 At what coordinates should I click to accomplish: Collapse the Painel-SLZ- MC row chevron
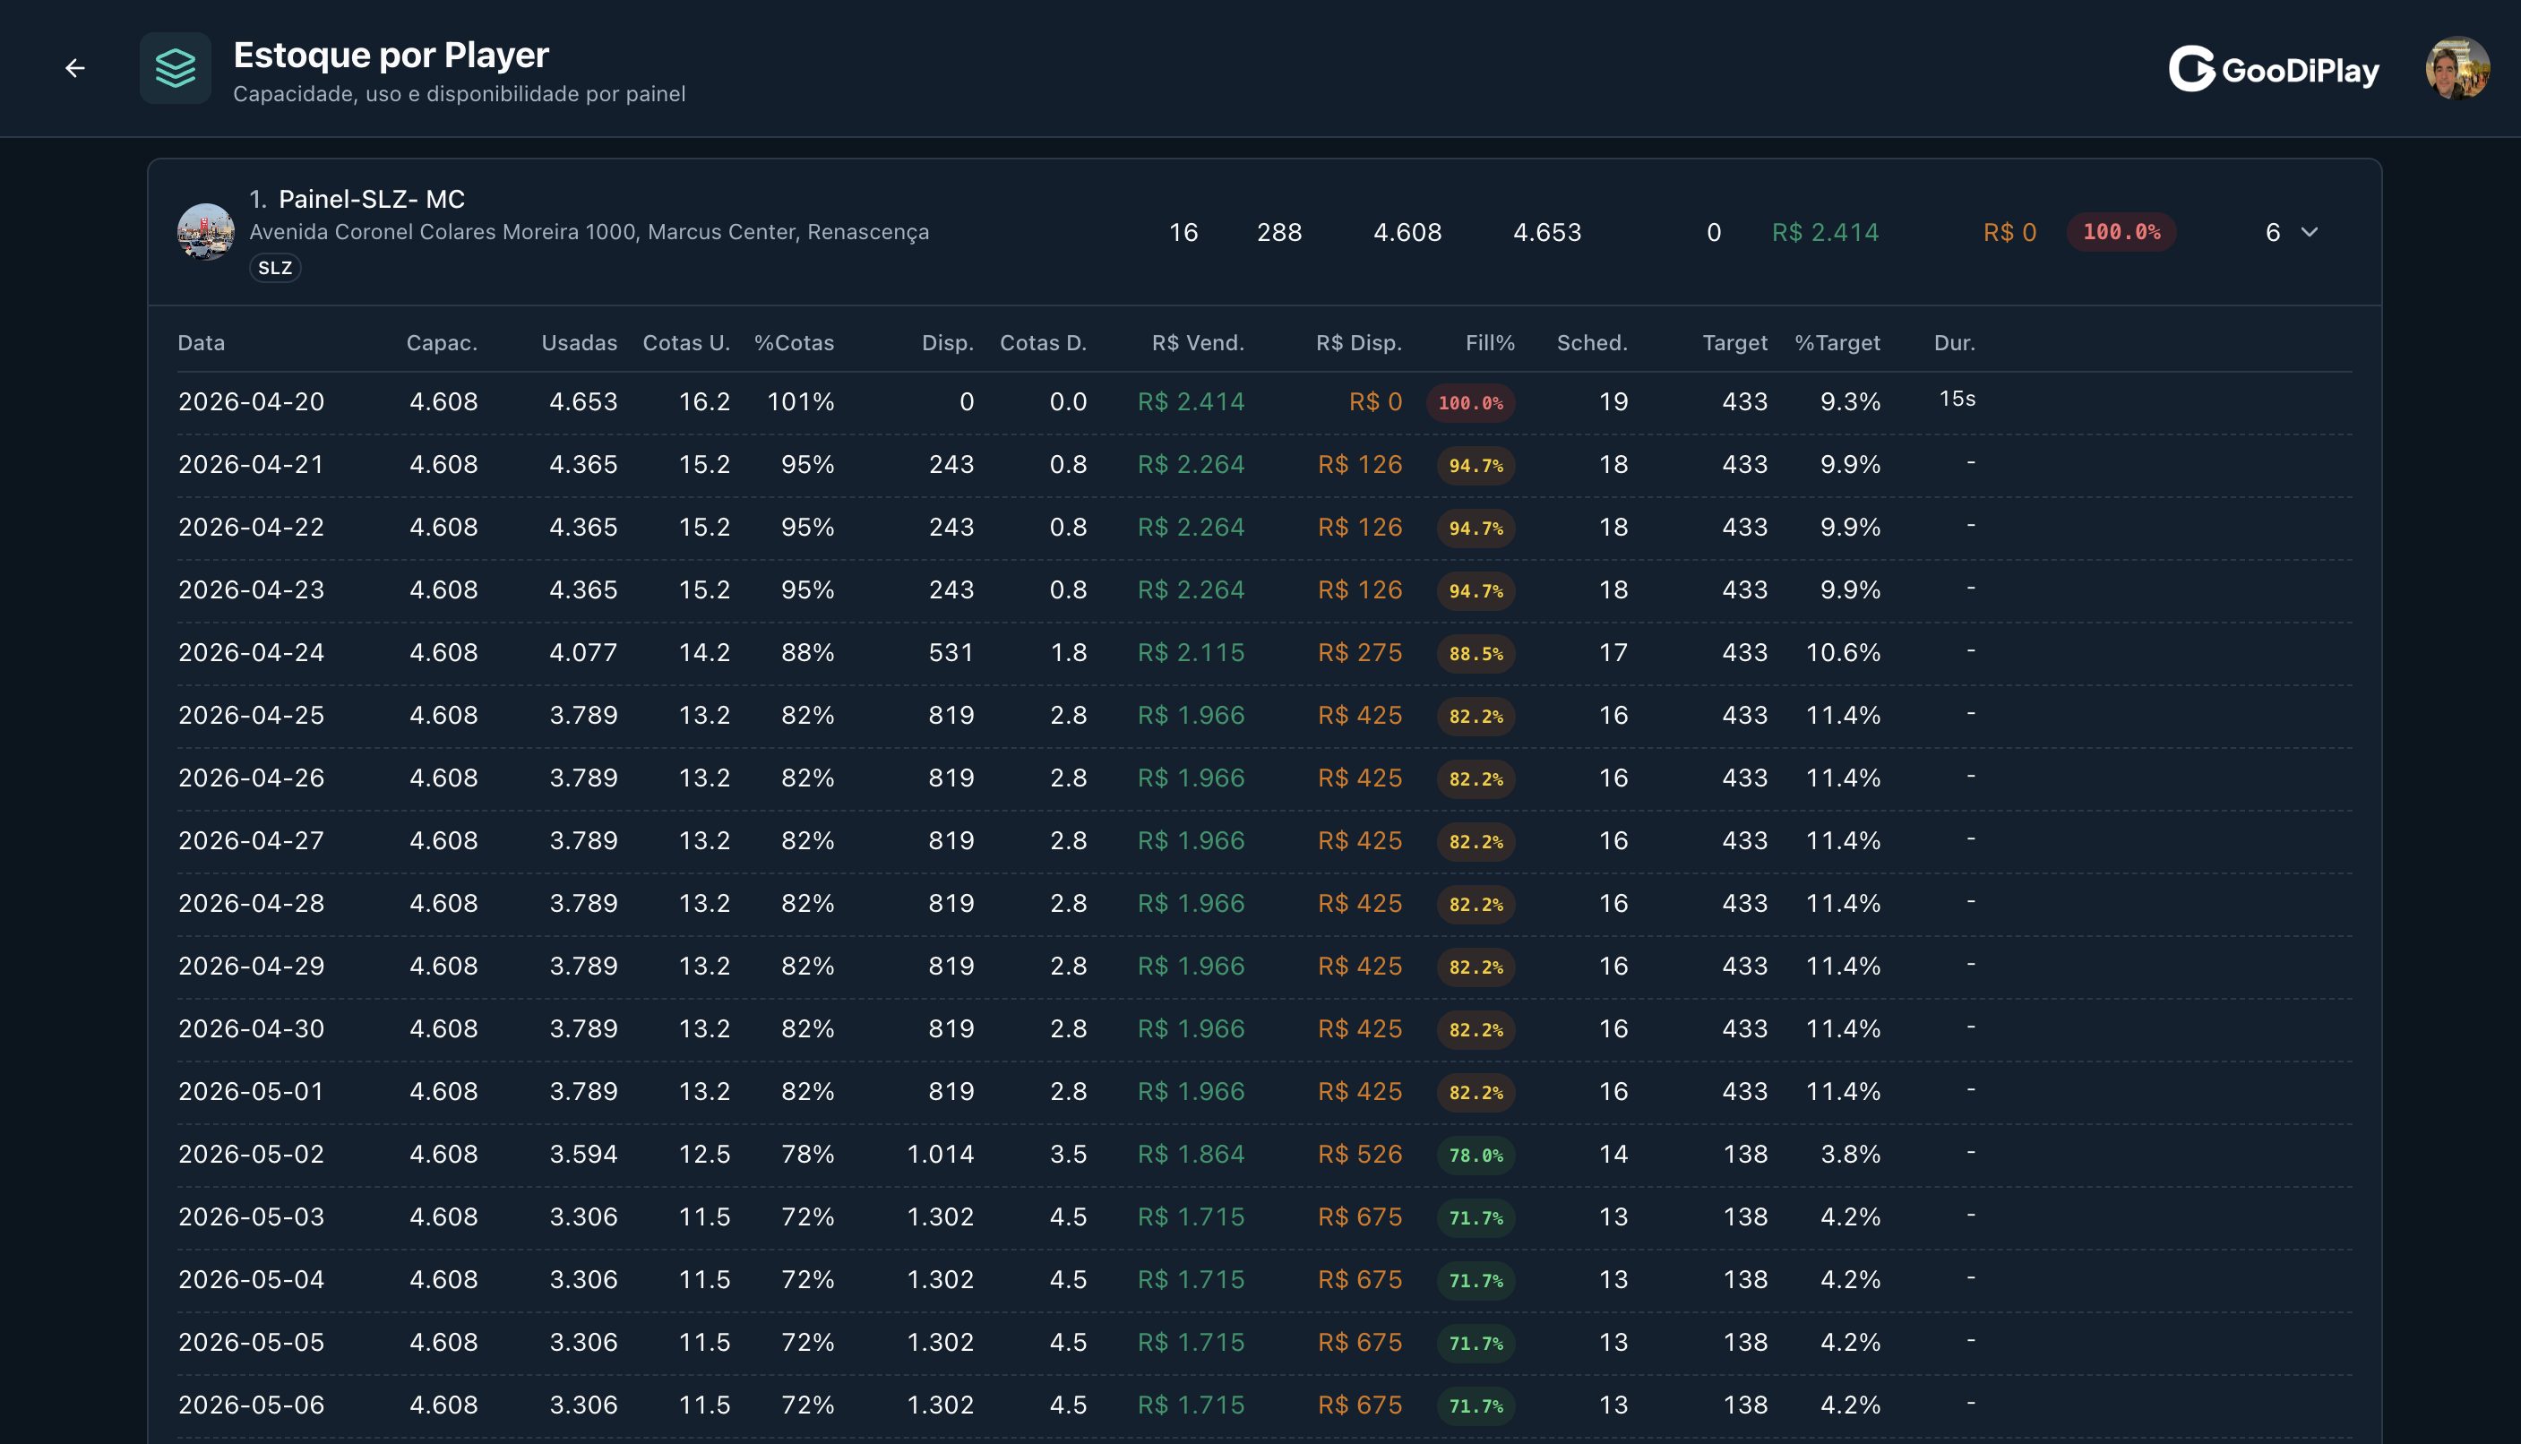(x=2310, y=232)
